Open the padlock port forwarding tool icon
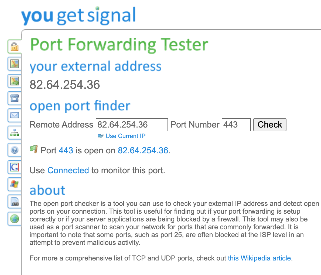 [x=15, y=47]
